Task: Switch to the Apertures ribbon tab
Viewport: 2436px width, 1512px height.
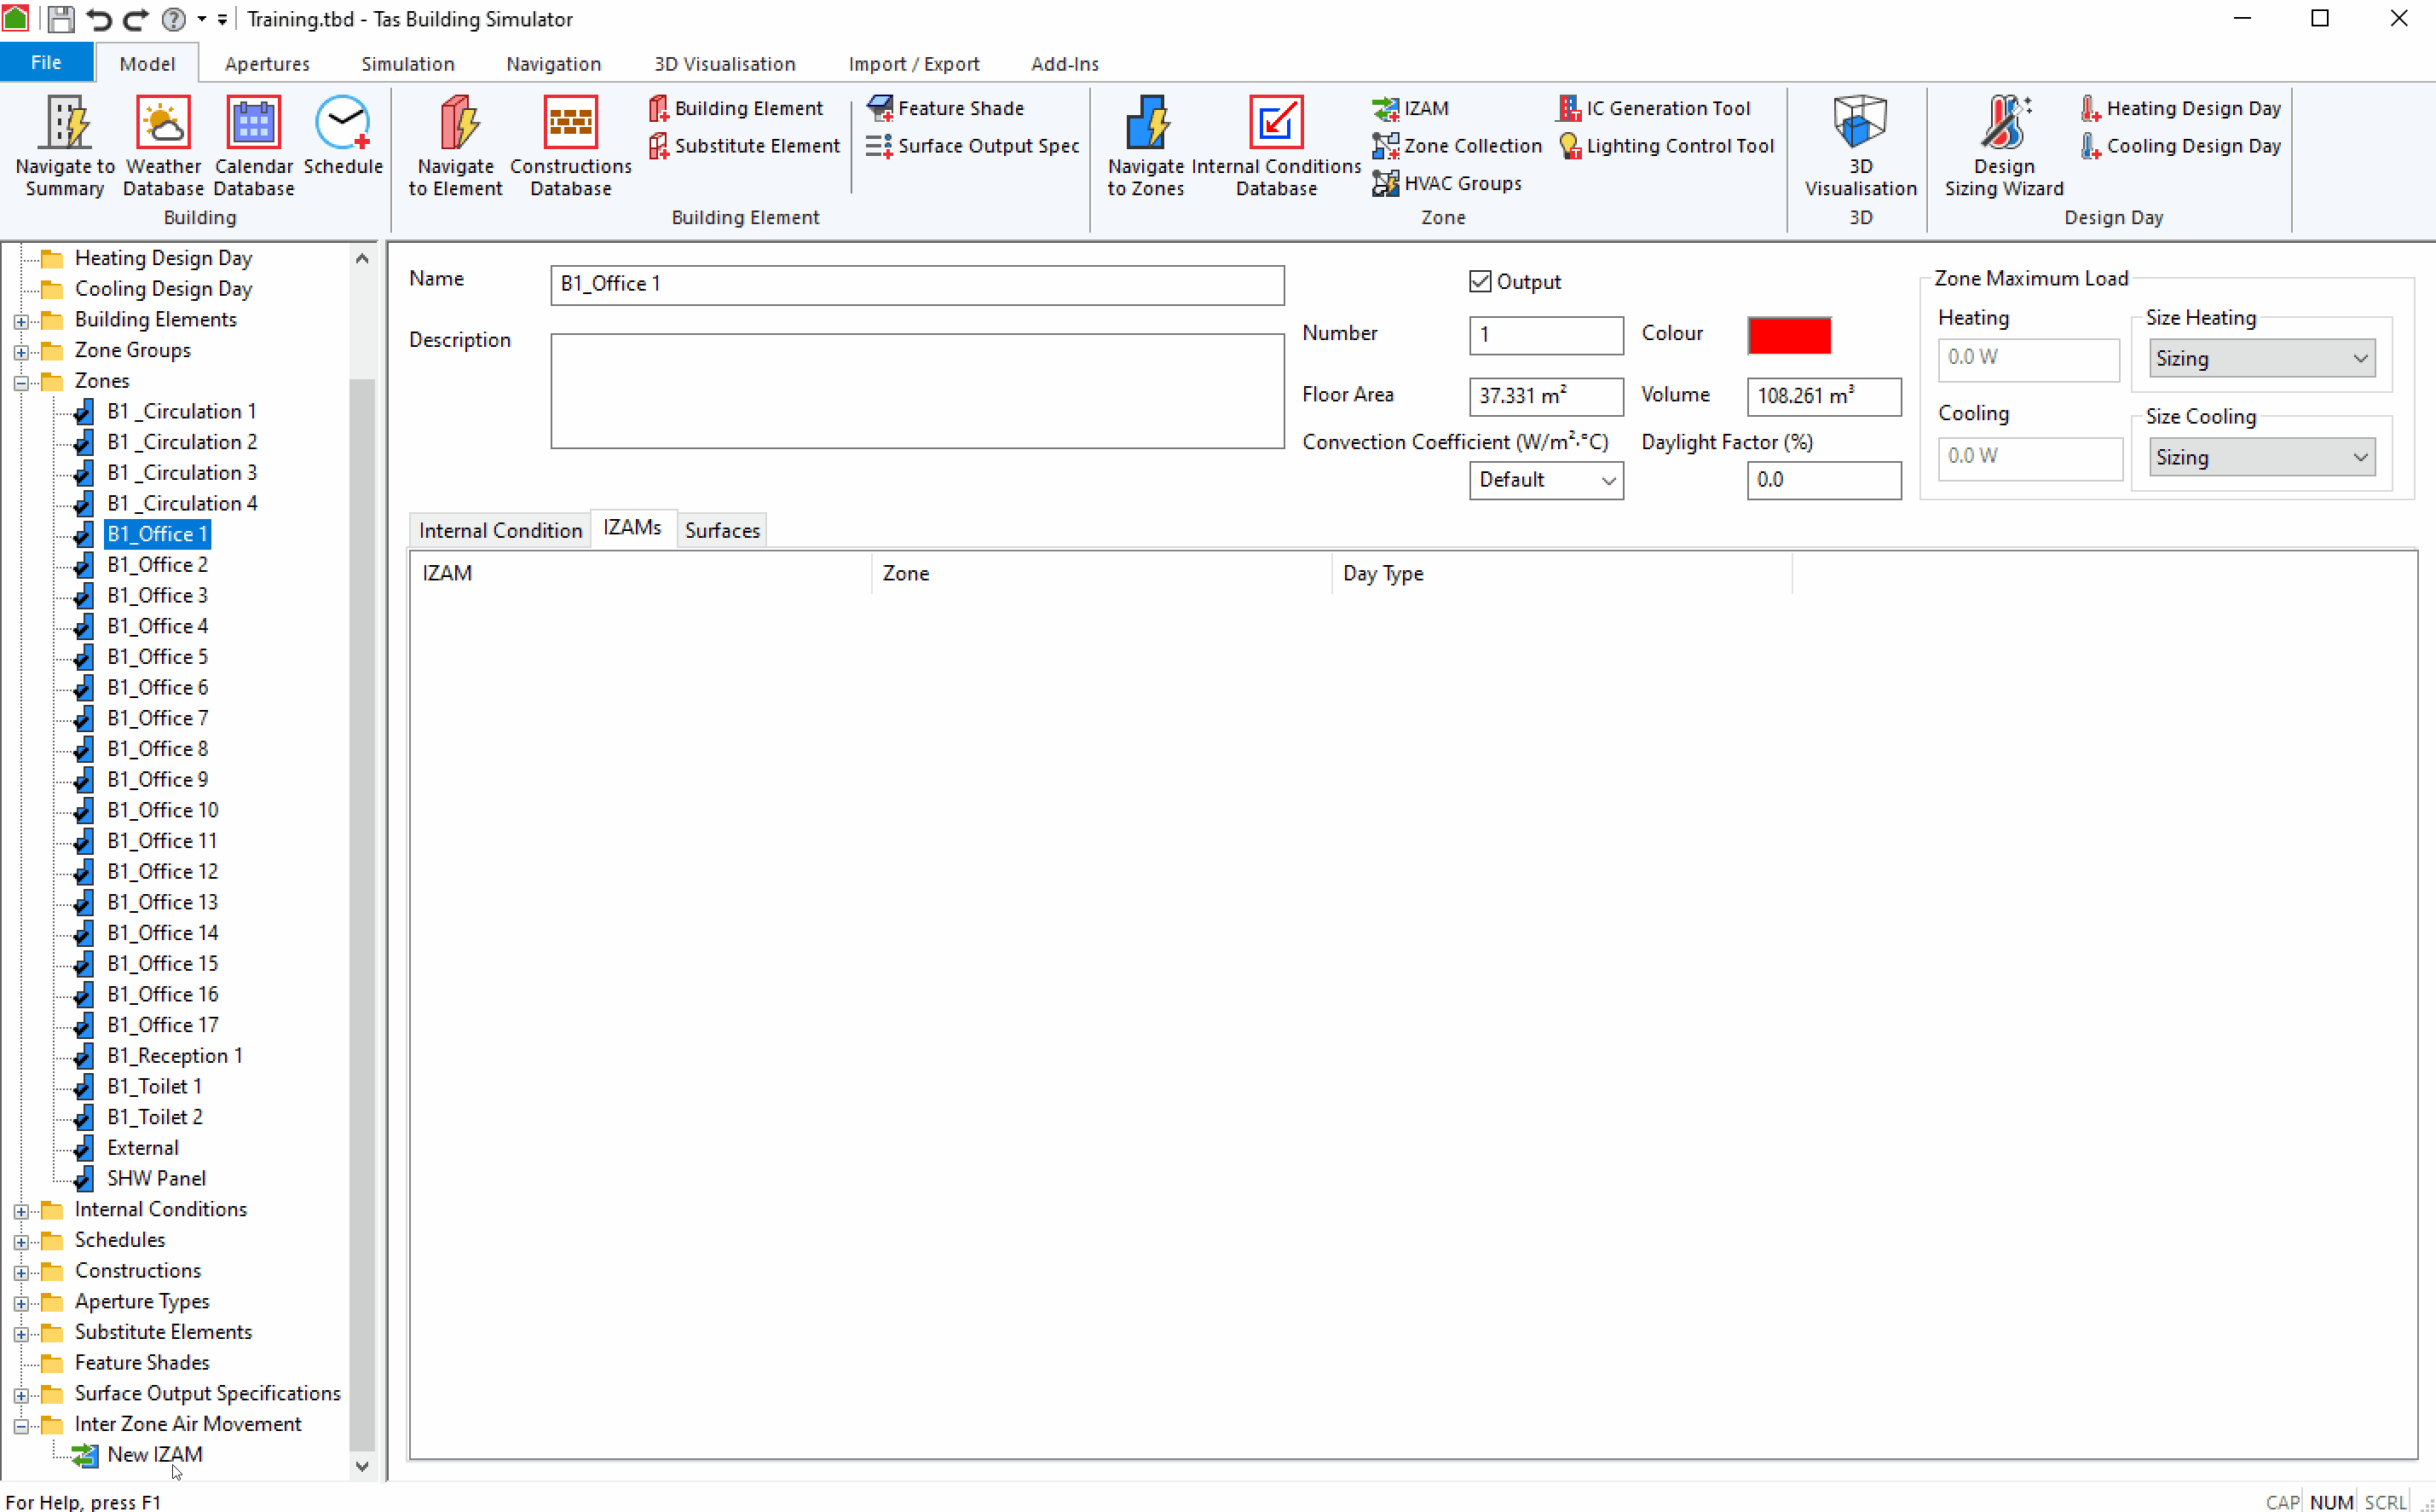Action: [x=267, y=64]
